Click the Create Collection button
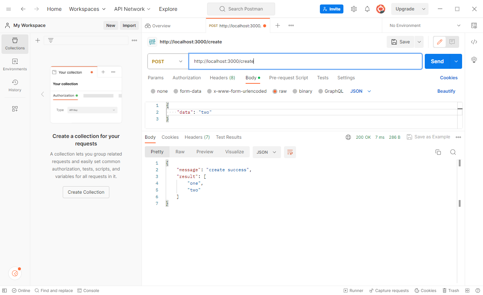Screen dimensions: 483x295 (86, 192)
